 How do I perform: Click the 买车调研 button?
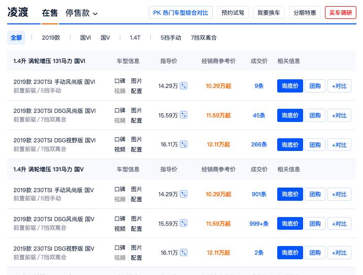pos(341,13)
